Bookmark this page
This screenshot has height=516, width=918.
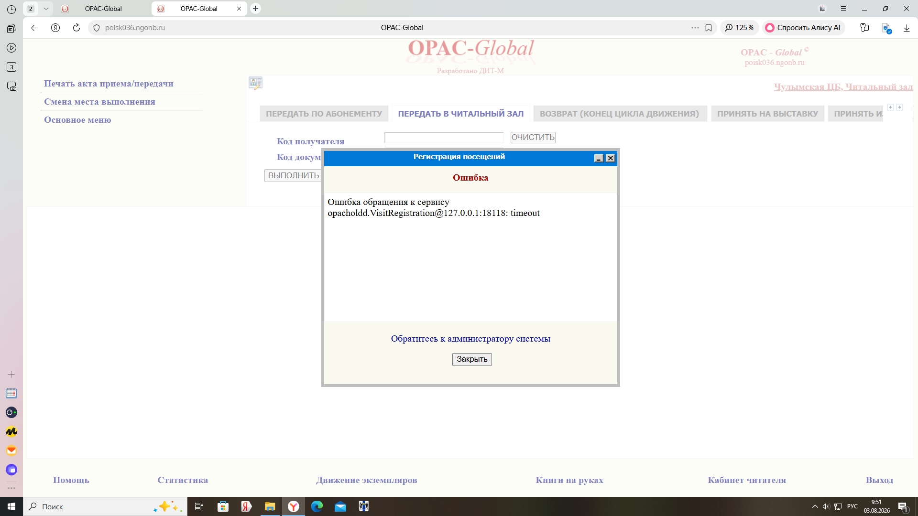709,28
